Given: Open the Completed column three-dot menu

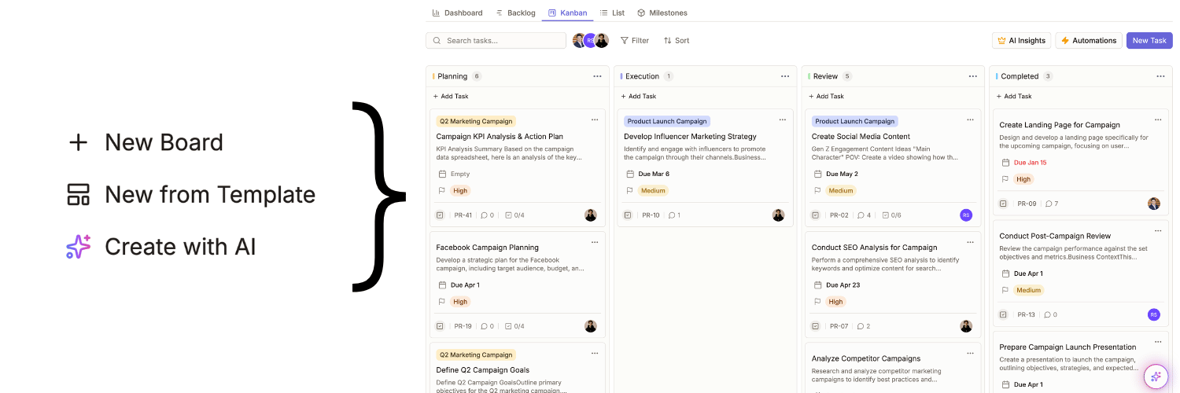Looking at the screenshot, I should [1160, 76].
